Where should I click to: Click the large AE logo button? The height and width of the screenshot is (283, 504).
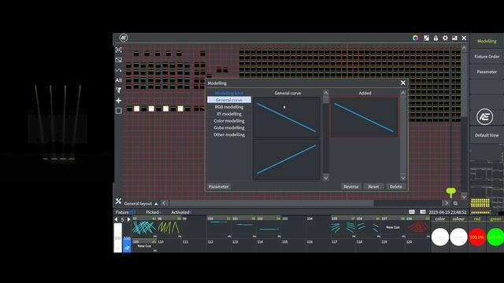click(485, 117)
